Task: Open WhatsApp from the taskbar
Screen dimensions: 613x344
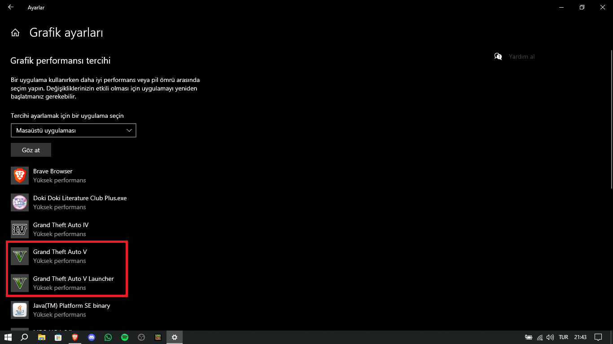Action: (x=108, y=337)
